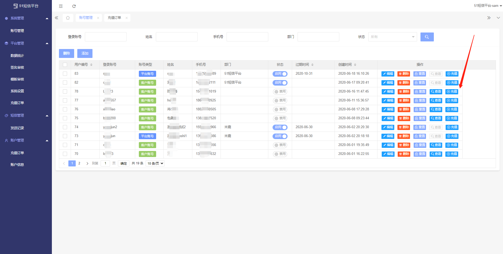The width and height of the screenshot is (503, 254).
Task: Toggle 启用 status switch for user 82
Action: [x=280, y=83]
